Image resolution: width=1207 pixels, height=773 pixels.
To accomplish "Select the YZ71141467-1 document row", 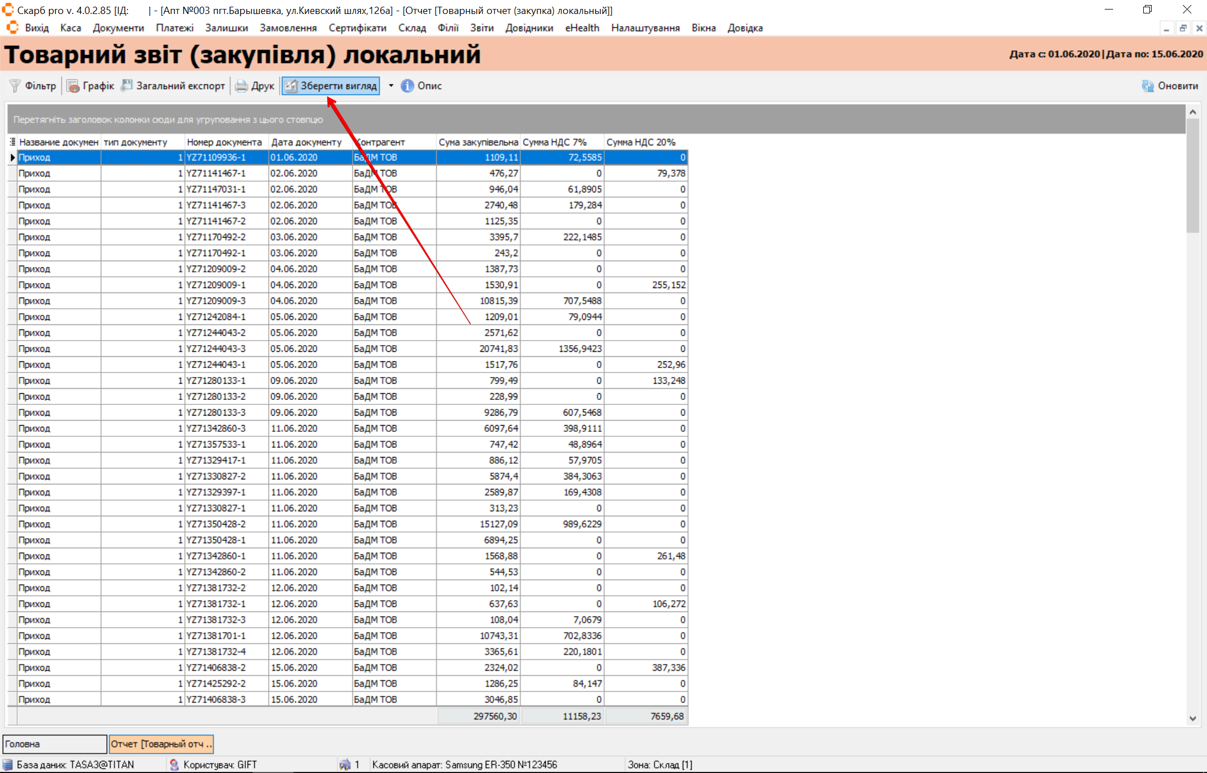I will click(x=216, y=173).
